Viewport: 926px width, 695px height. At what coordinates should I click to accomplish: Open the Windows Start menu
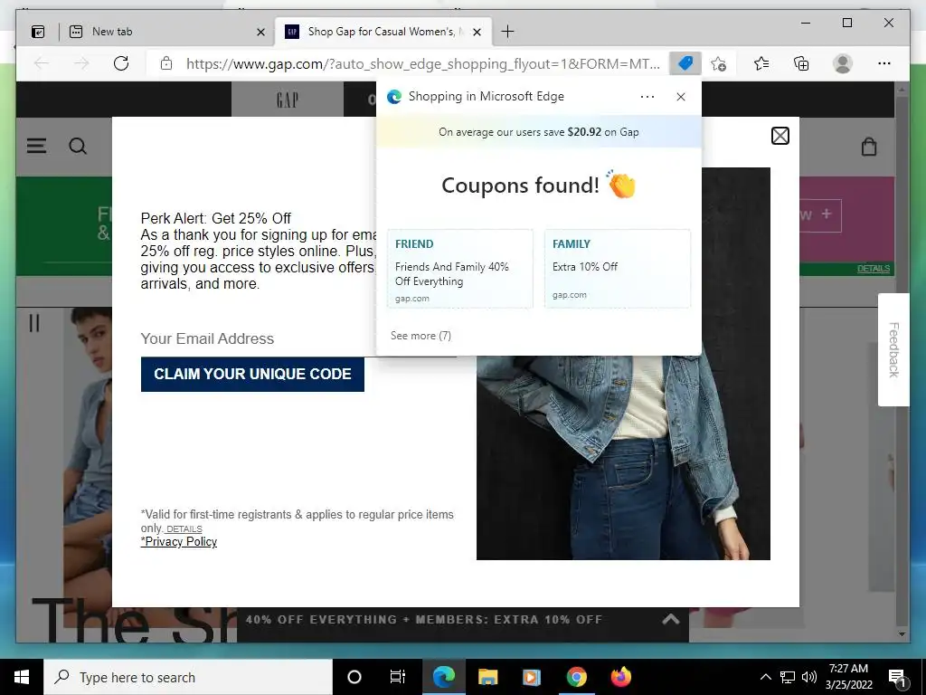pyautogui.click(x=22, y=677)
